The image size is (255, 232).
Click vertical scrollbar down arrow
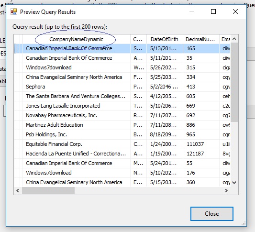point(234,183)
